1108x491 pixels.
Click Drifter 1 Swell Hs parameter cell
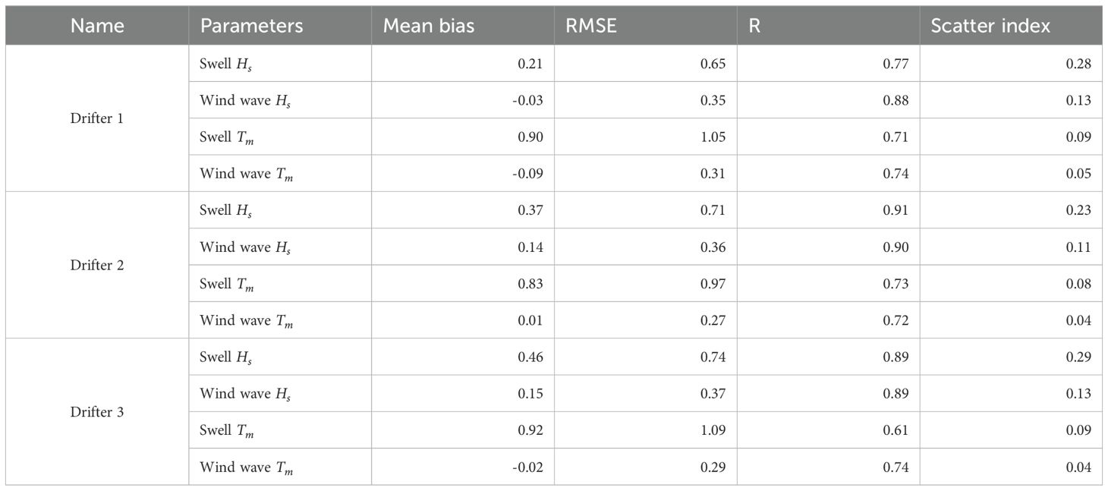[x=225, y=64]
